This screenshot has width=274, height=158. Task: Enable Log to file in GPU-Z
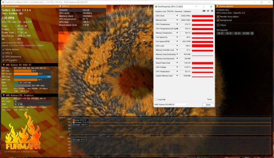(156, 99)
